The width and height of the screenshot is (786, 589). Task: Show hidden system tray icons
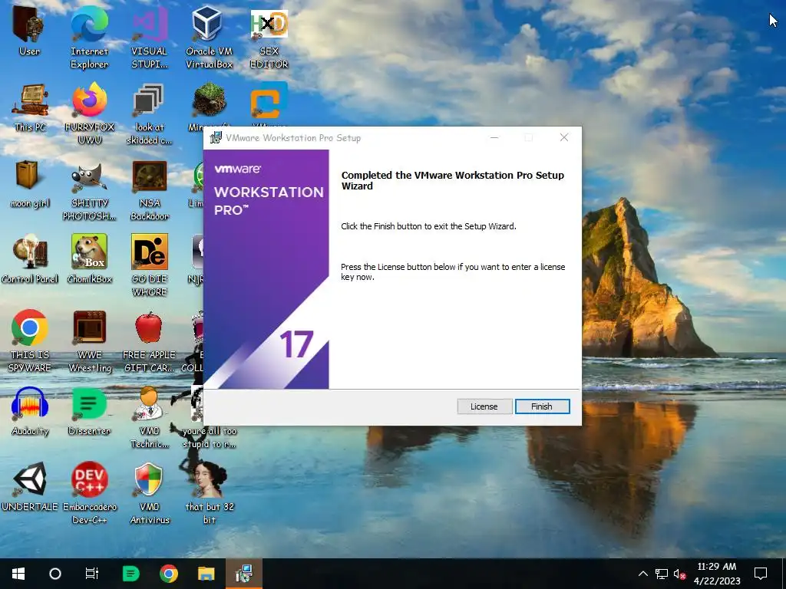pos(643,574)
